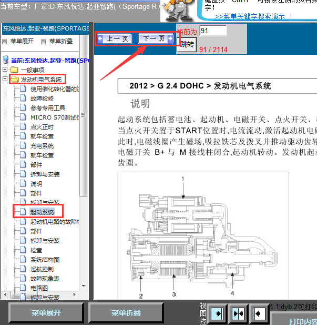Screen dimensions: 317x325
Task: Open the 故障检修 tree item
Action: click(42, 99)
